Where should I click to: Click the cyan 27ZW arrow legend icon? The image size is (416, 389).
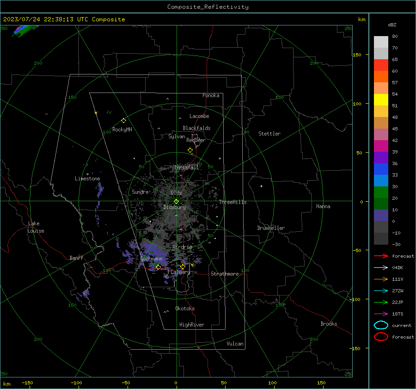click(x=381, y=291)
